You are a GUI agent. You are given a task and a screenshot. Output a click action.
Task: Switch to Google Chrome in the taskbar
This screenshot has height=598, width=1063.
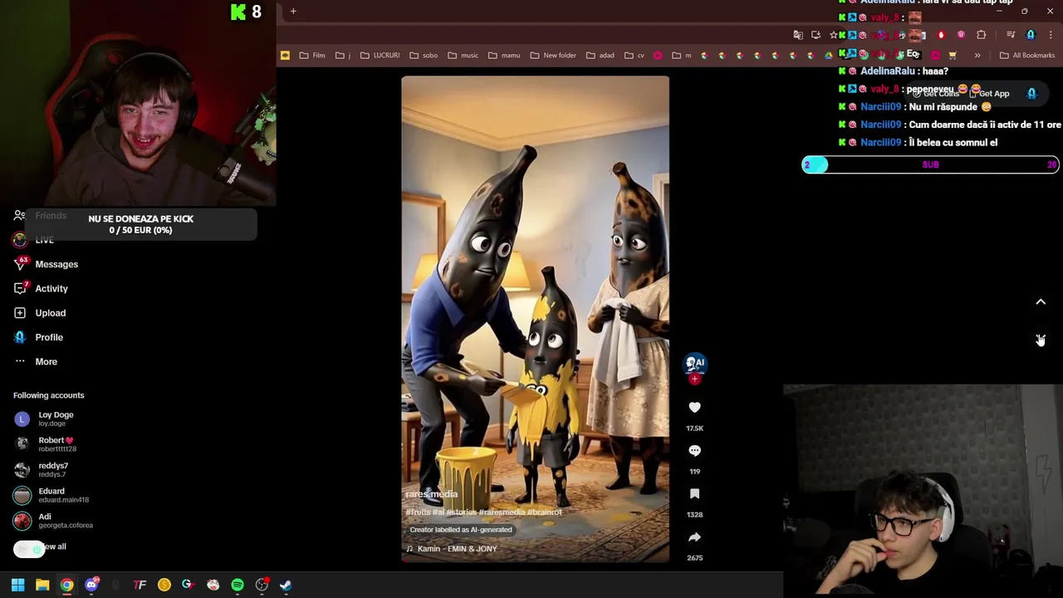(66, 585)
